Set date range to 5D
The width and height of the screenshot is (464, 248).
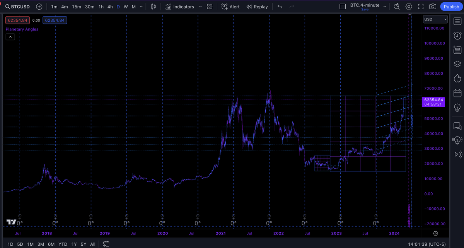pyautogui.click(x=20, y=244)
